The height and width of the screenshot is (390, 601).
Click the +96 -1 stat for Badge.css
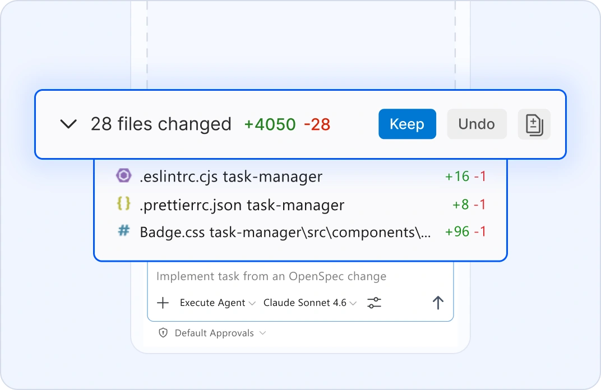465,232
